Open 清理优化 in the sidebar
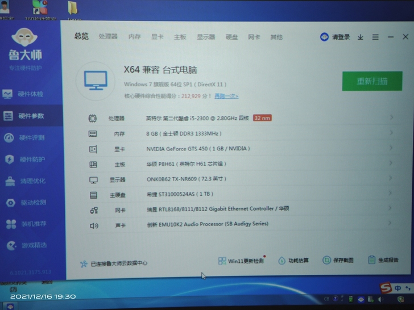The image size is (414, 310). click(x=26, y=181)
